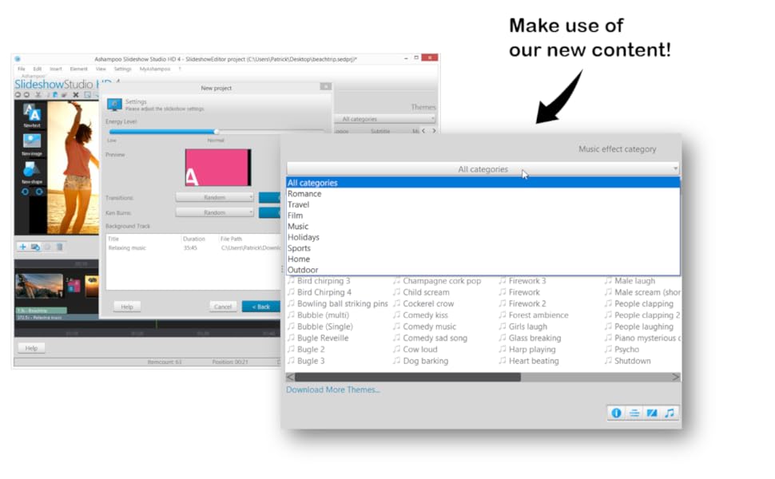Viewport: 775px width, 479px height.
Task: Click the trash delete icon above the timeline
Action: pos(59,247)
